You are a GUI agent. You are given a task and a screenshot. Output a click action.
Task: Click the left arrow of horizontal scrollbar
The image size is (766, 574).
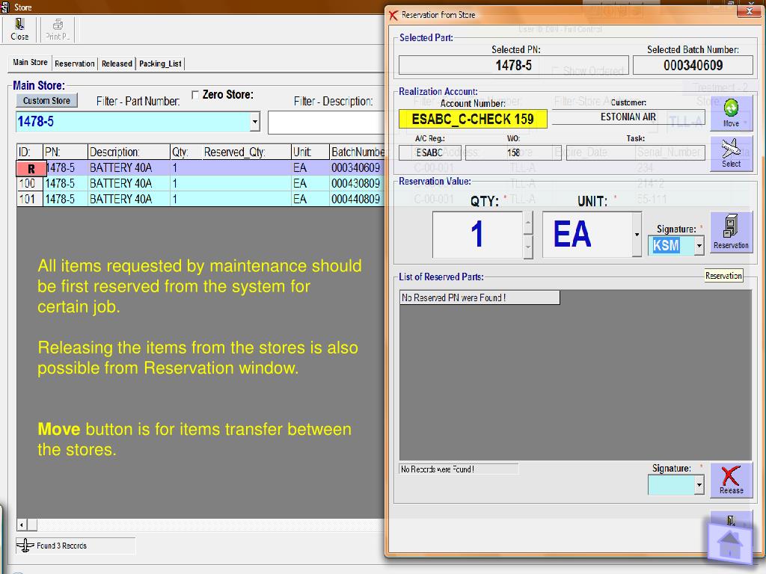pos(22,525)
